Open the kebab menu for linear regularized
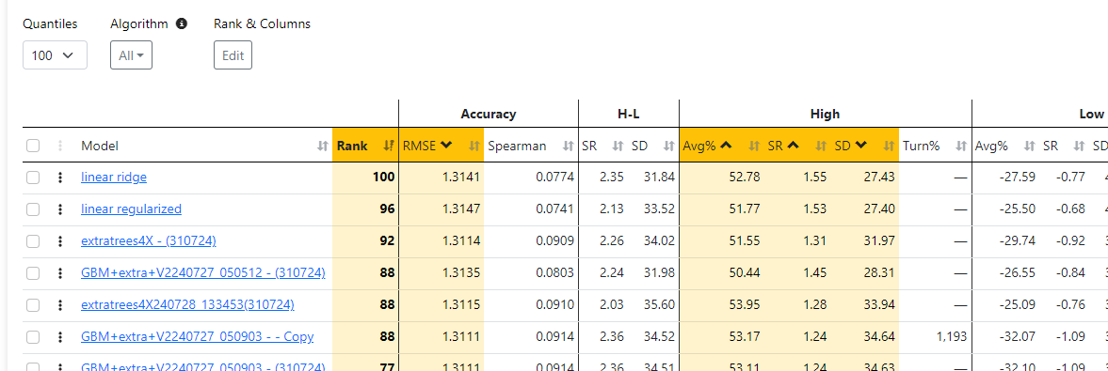Image resolution: width=1108 pixels, height=371 pixels. point(61,209)
